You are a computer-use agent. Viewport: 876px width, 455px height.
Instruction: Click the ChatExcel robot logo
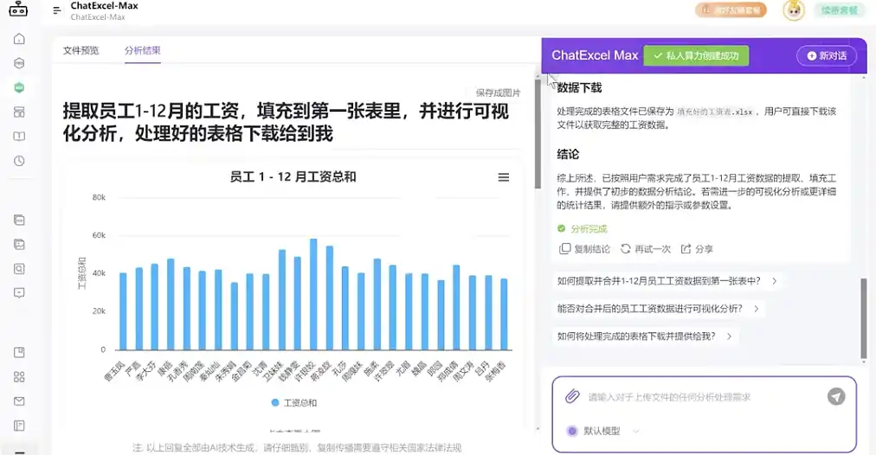coord(18,9)
